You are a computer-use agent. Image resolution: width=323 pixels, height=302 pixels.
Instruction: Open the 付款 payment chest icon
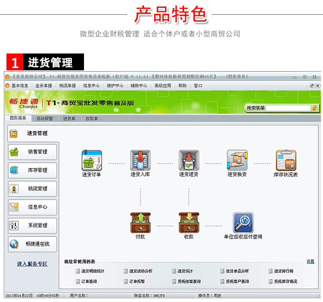140,223
